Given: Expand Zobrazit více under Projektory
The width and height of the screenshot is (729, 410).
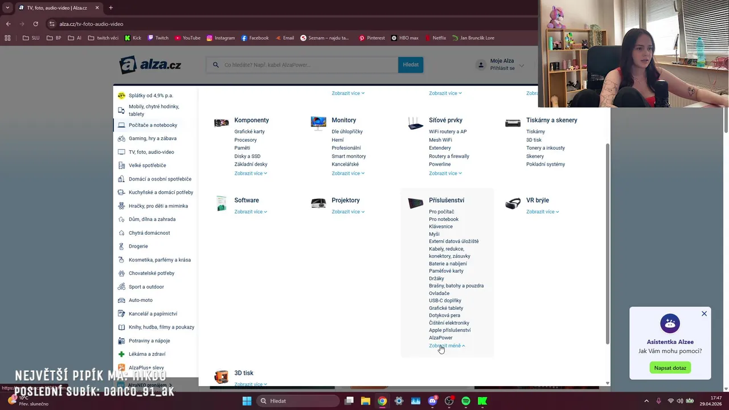Looking at the screenshot, I should click(348, 212).
